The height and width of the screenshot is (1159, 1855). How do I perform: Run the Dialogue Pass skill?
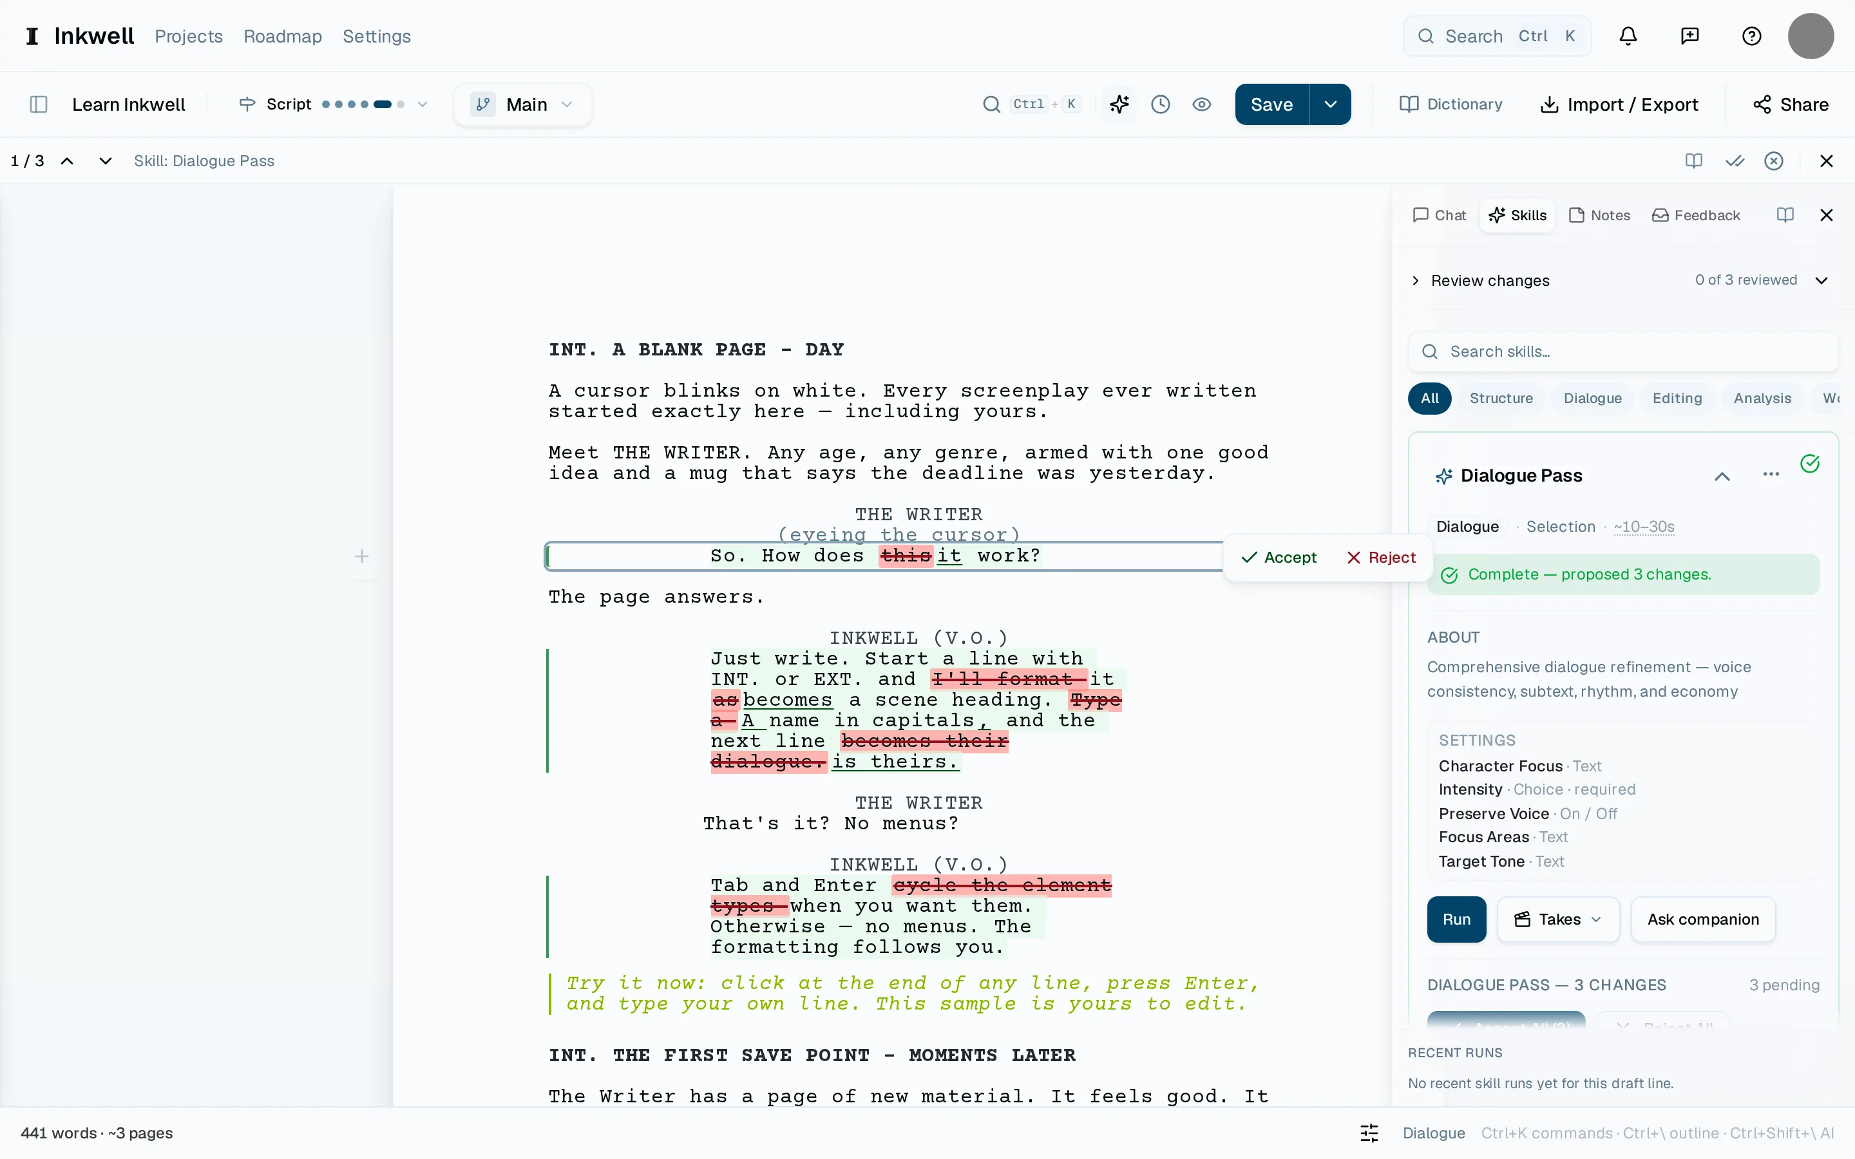click(1456, 919)
